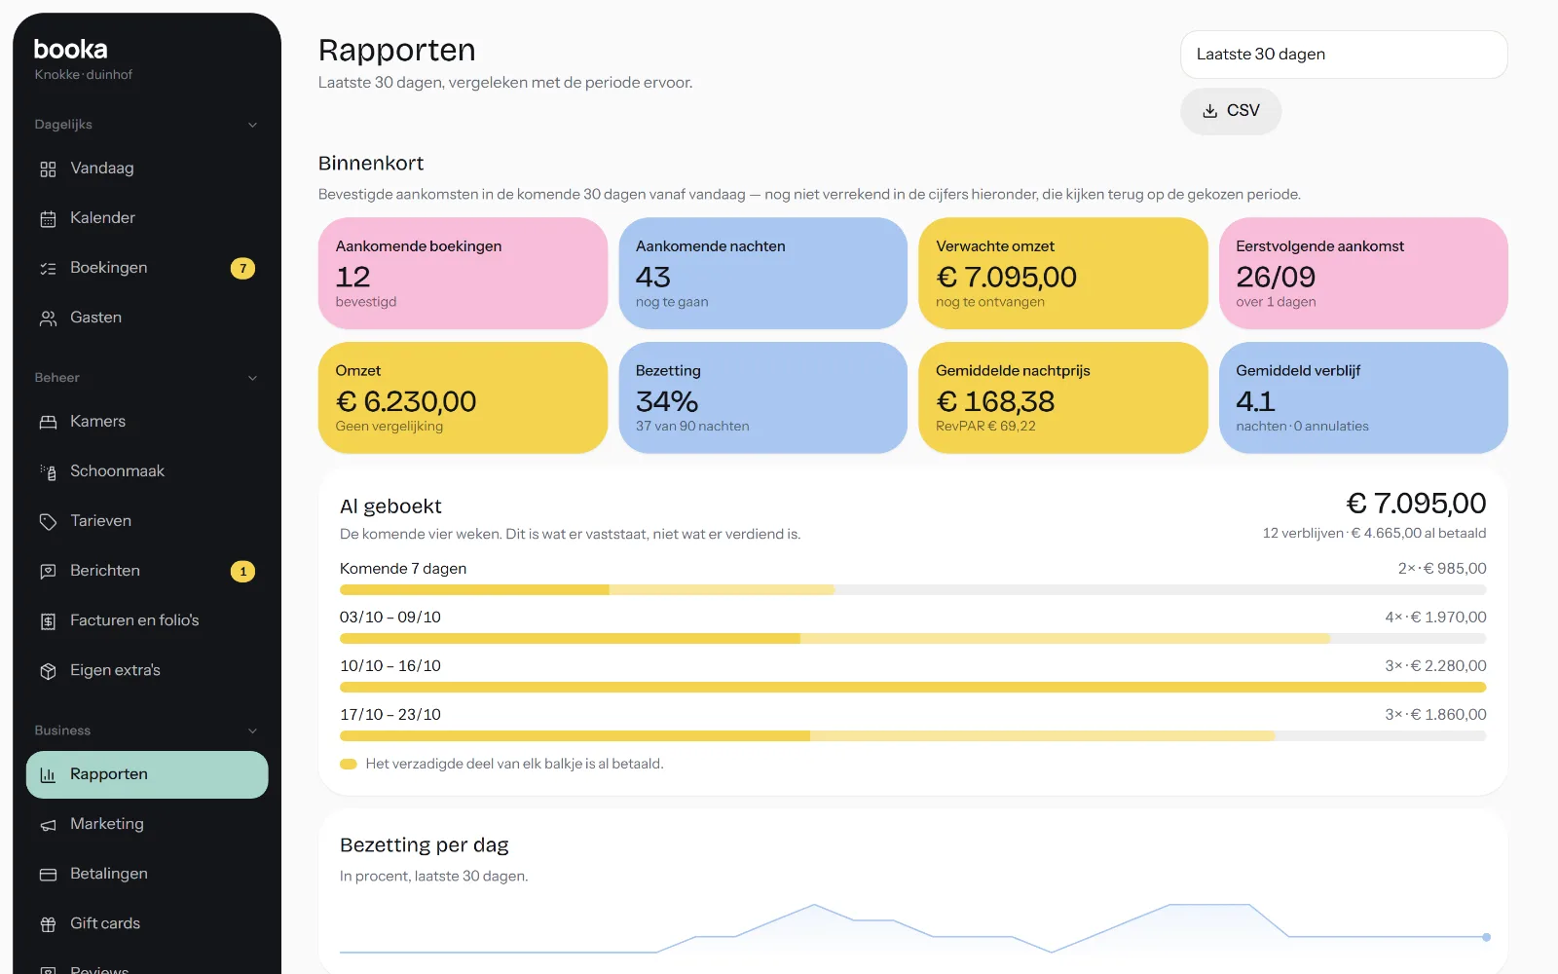
Task: Open Berichten with unread badge
Action: pyautogui.click(x=147, y=571)
